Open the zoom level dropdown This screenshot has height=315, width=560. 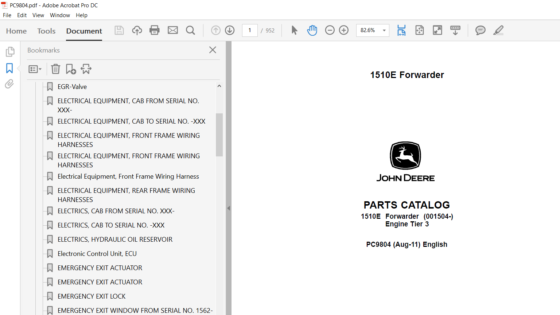[384, 30]
